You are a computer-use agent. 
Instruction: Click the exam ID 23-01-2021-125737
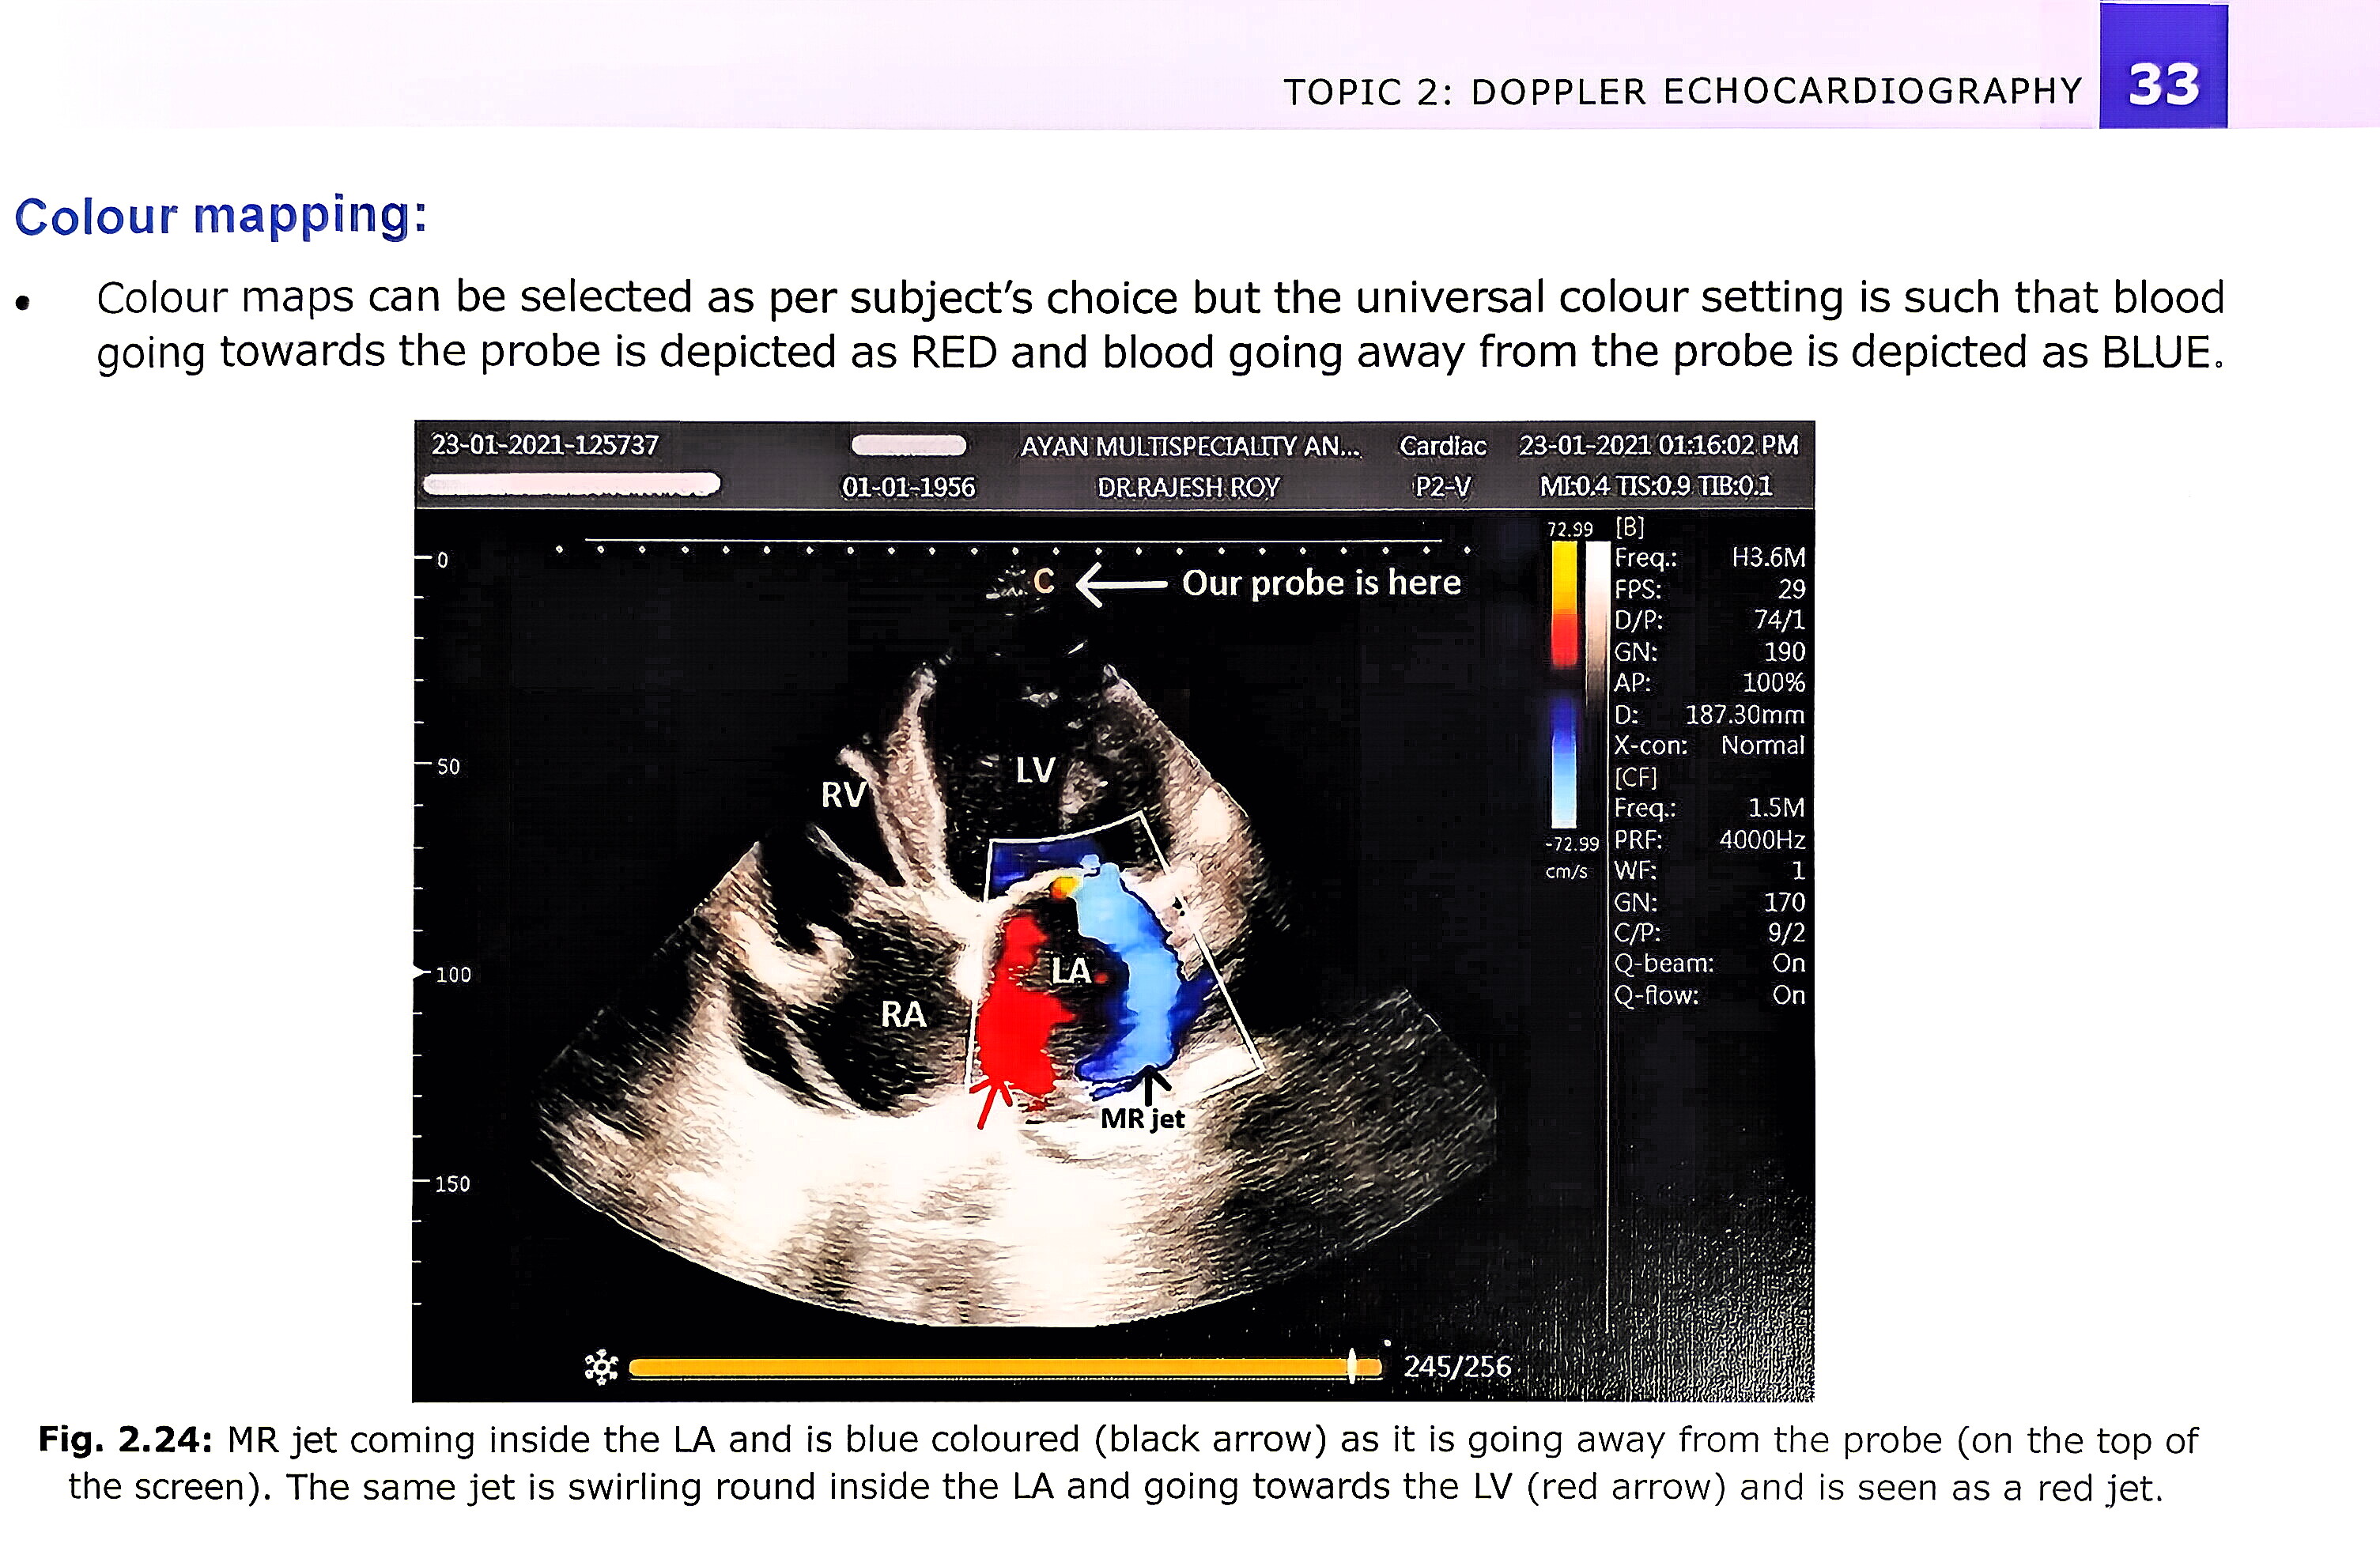[545, 445]
